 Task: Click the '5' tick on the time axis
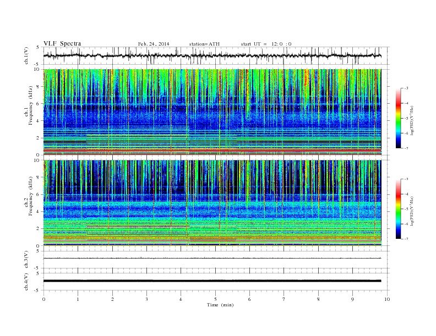pos(215,299)
